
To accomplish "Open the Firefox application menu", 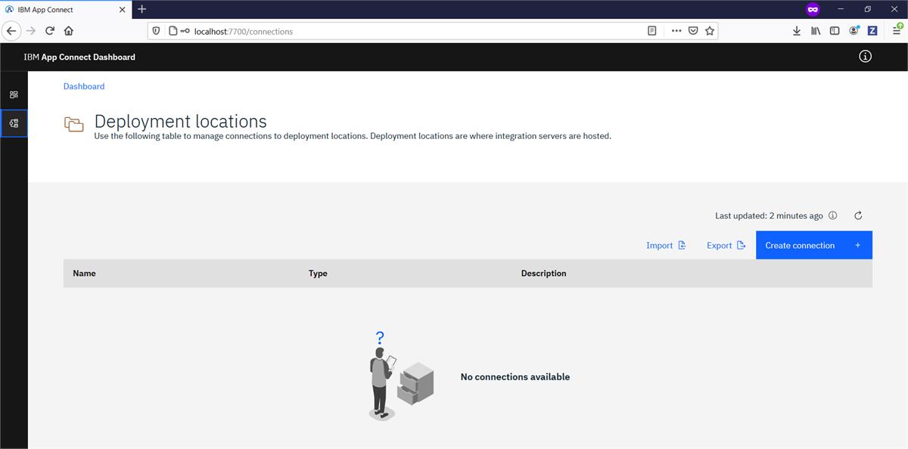I will 897,30.
